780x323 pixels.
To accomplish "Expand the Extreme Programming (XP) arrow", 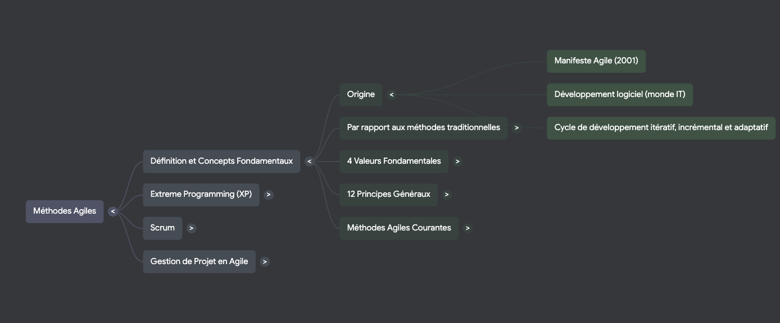I will point(269,195).
